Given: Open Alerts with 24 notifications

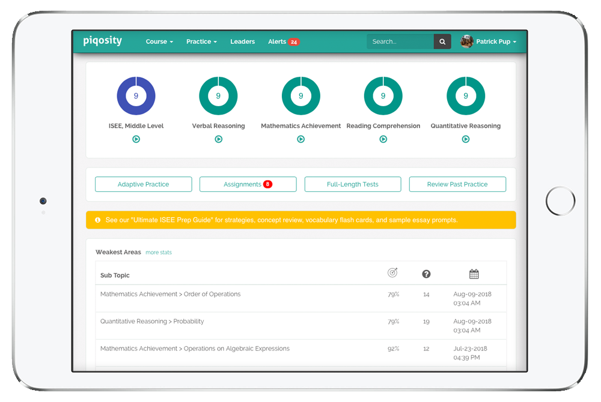Looking at the screenshot, I should [283, 42].
